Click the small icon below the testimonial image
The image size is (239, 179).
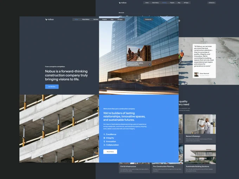click(186, 84)
